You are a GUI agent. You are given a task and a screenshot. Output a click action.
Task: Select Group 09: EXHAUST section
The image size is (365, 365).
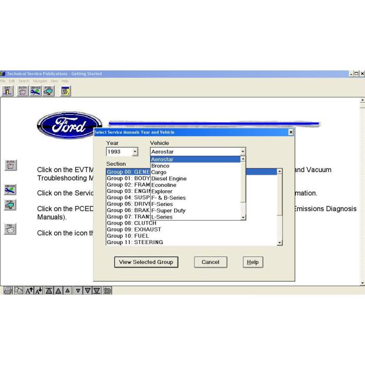191,229
